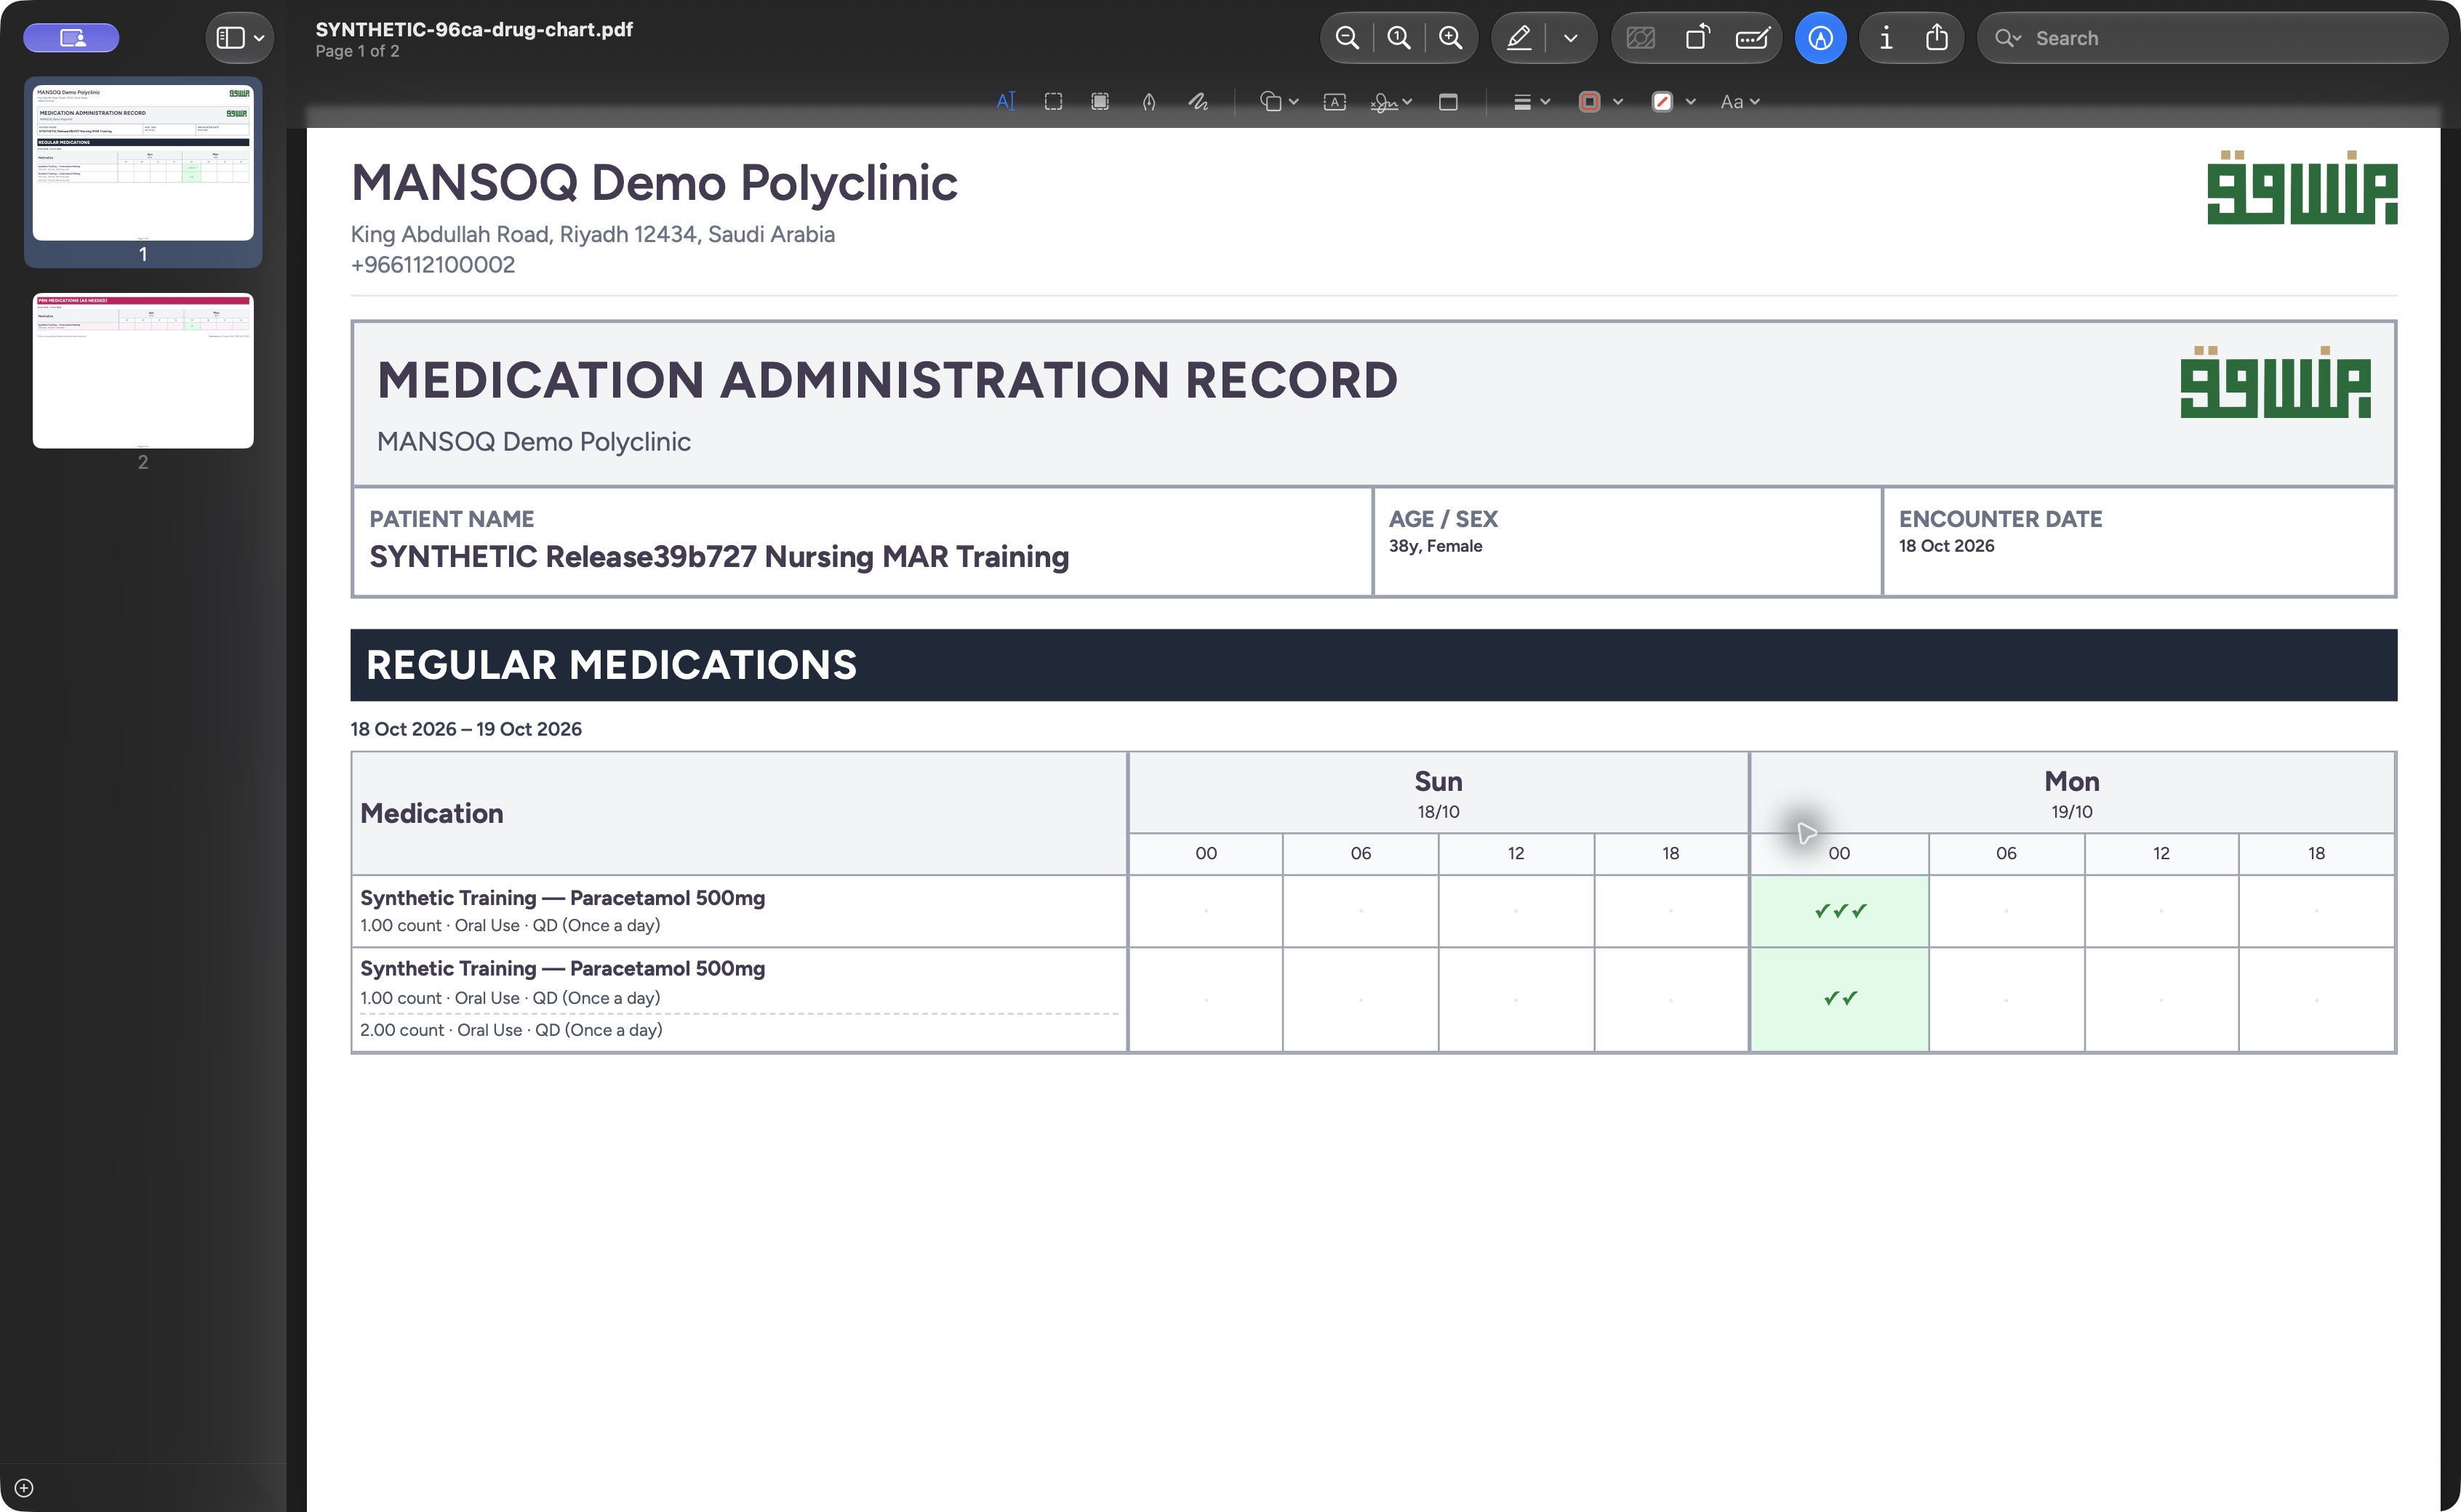Click the encounter date '18 Oct 2026'
The width and height of the screenshot is (2461, 1512).
coord(1946,546)
